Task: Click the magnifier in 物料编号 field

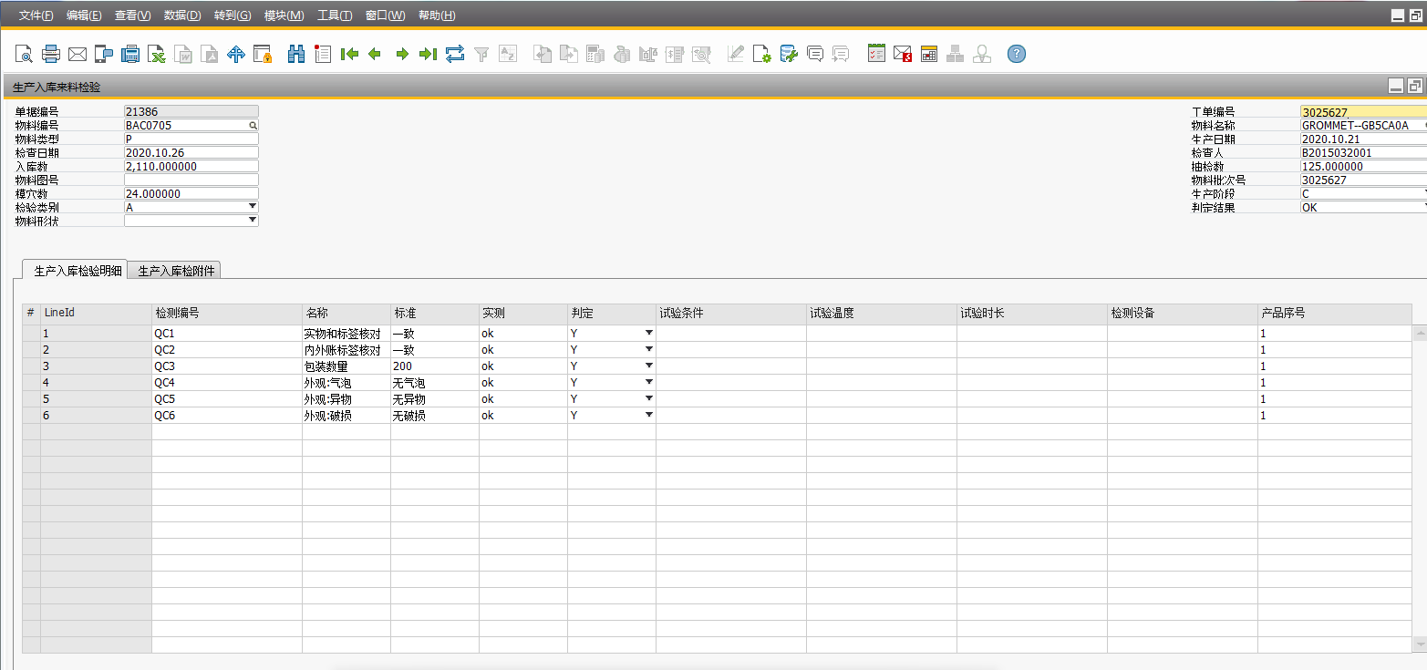Action: coord(253,126)
